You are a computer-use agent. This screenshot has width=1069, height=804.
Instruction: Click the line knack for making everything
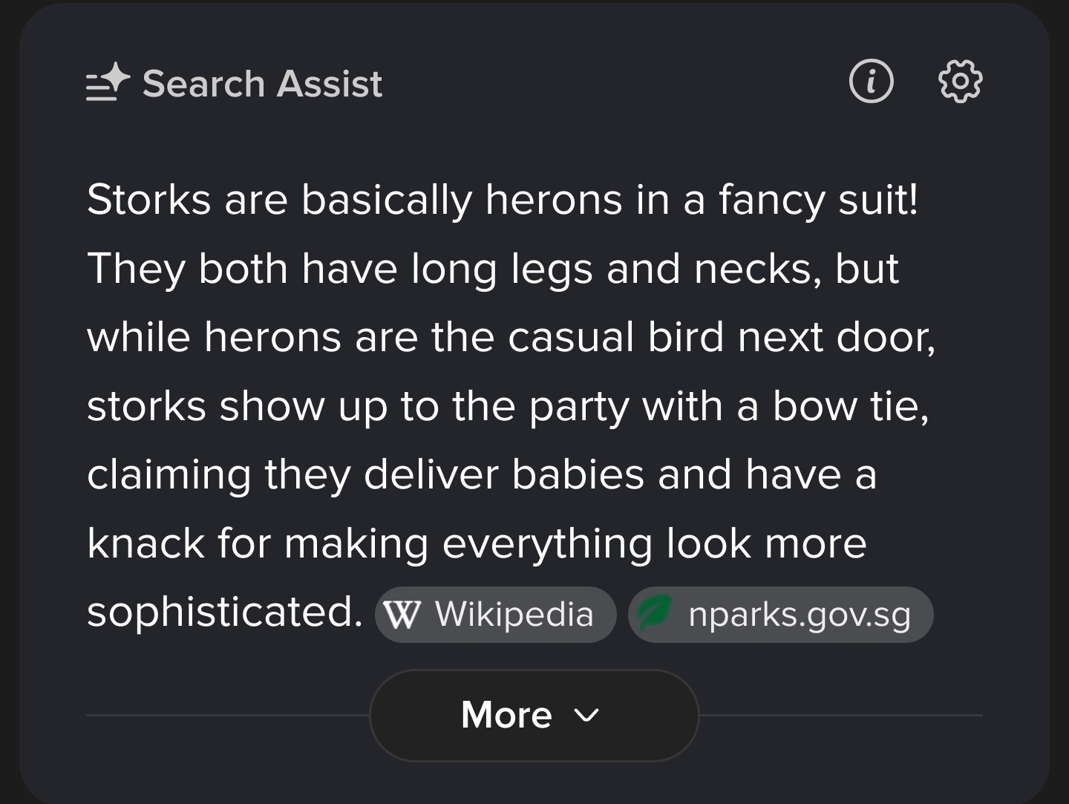click(x=370, y=544)
